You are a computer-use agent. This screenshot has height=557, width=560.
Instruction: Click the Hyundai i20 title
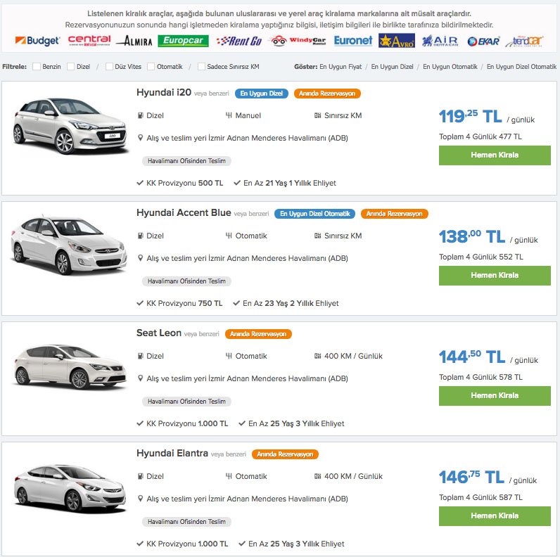(164, 92)
